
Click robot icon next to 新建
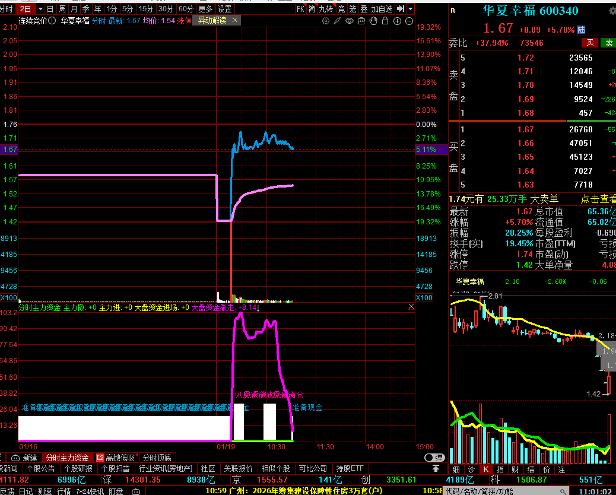click(x=15, y=458)
